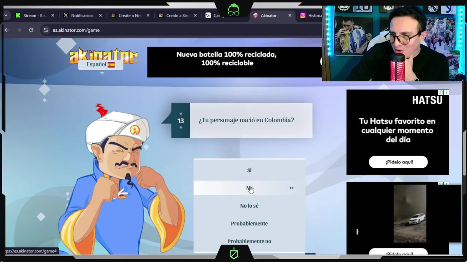
Task: Close the Stream - Kick tab
Action: coord(53,15)
